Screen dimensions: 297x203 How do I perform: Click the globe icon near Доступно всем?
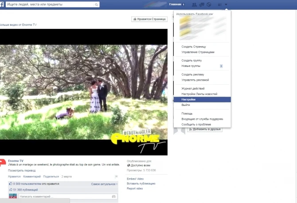(129, 165)
